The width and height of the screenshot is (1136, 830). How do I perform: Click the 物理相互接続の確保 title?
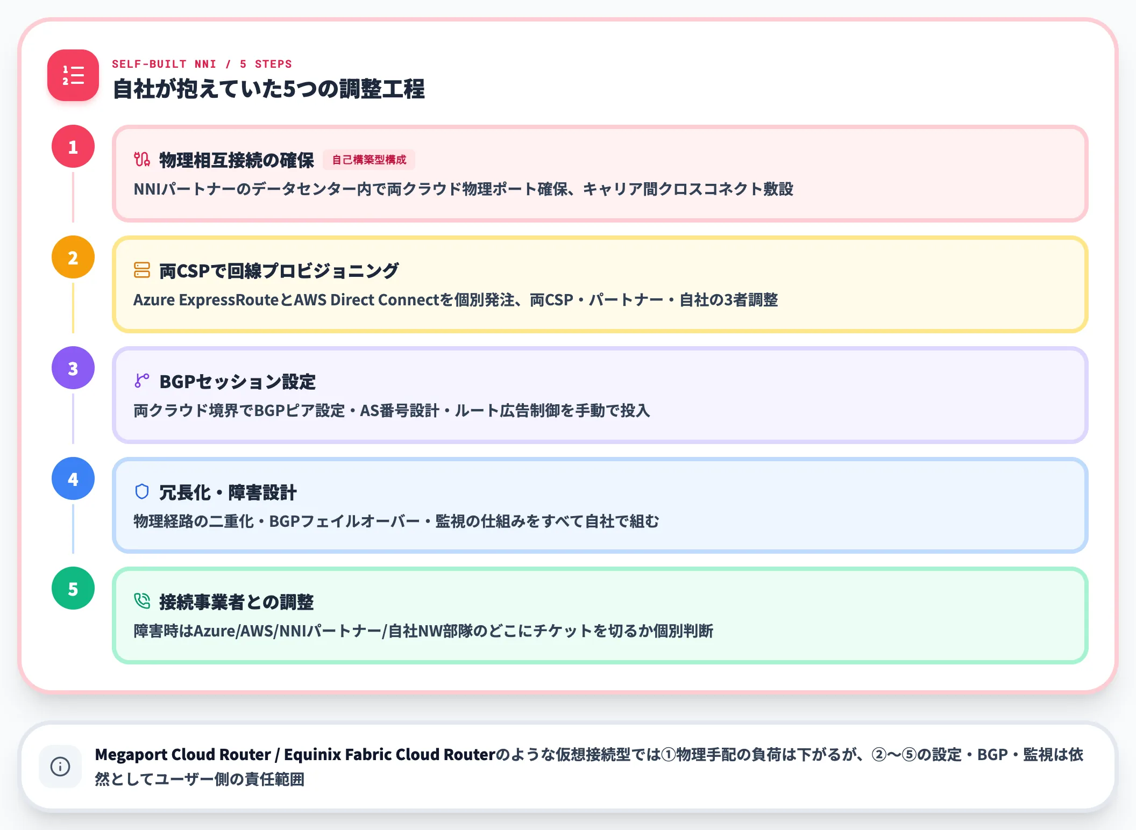(x=237, y=160)
